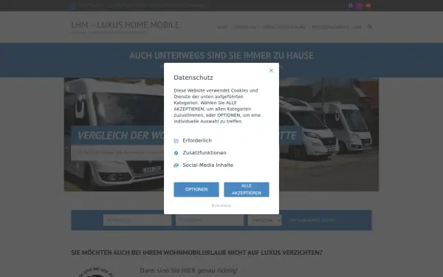Click the second date input in booking bar

point(210,220)
